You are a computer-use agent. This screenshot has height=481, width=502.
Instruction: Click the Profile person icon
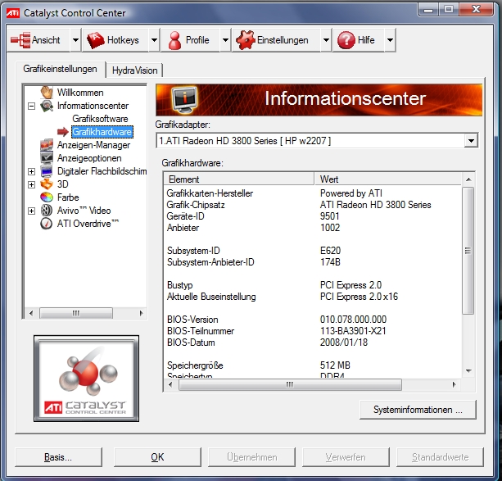pos(174,40)
